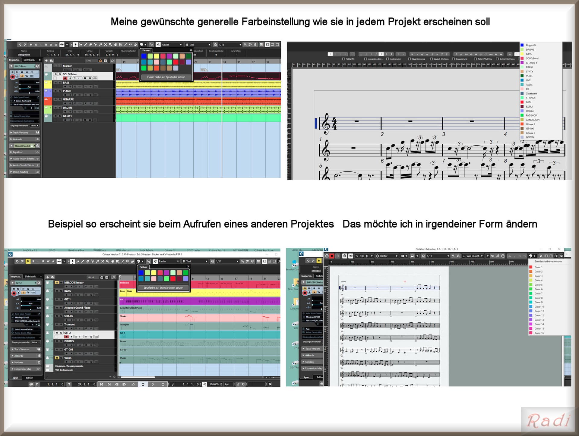Unmute the Violin track with its yellow M button
Image resolution: width=579 pixels, height=436 pixels.
click(57, 358)
